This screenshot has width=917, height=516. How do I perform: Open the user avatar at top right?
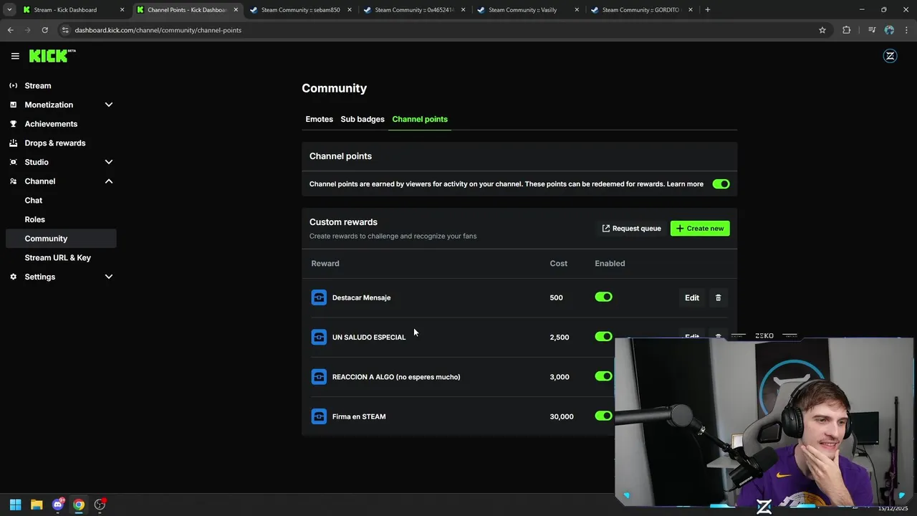click(890, 56)
